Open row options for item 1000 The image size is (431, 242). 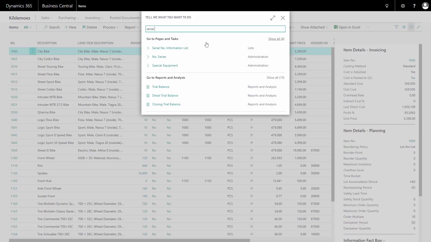[x=33, y=51]
